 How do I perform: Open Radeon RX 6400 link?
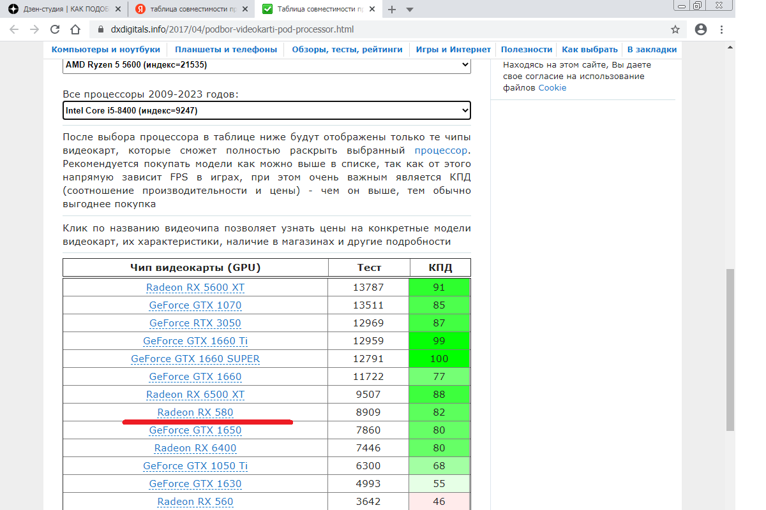(x=195, y=448)
